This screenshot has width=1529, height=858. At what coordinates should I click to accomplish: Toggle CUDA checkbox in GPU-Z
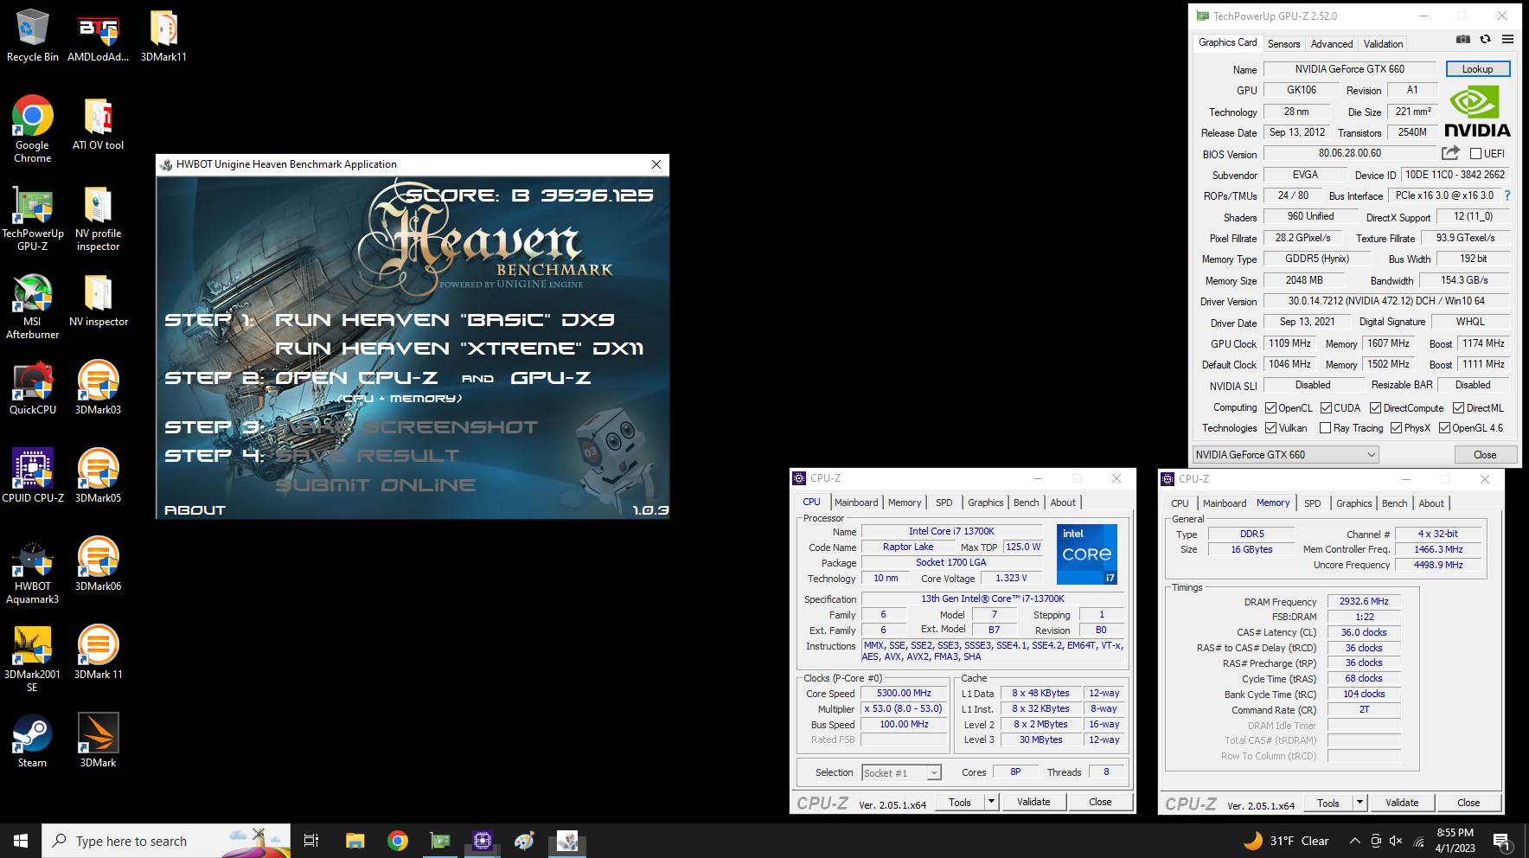(x=1325, y=408)
